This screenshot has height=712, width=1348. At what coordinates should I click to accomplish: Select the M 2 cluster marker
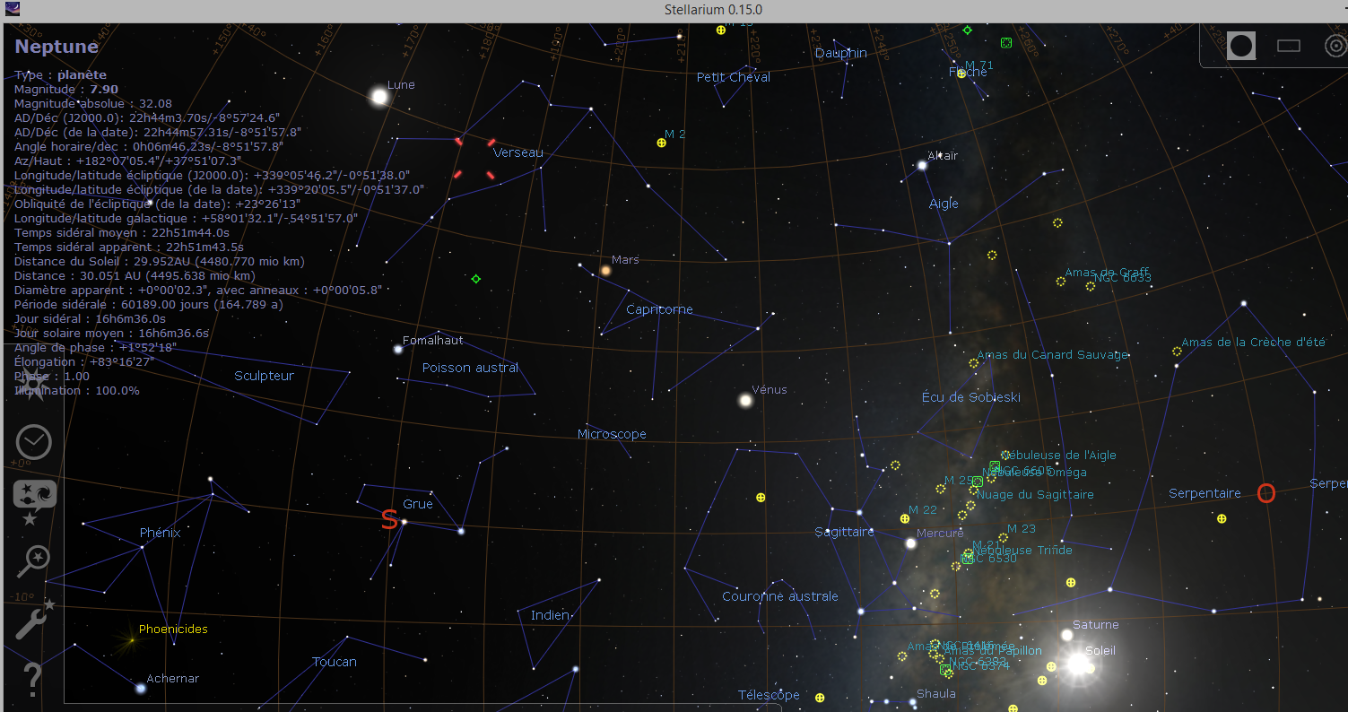[x=662, y=143]
